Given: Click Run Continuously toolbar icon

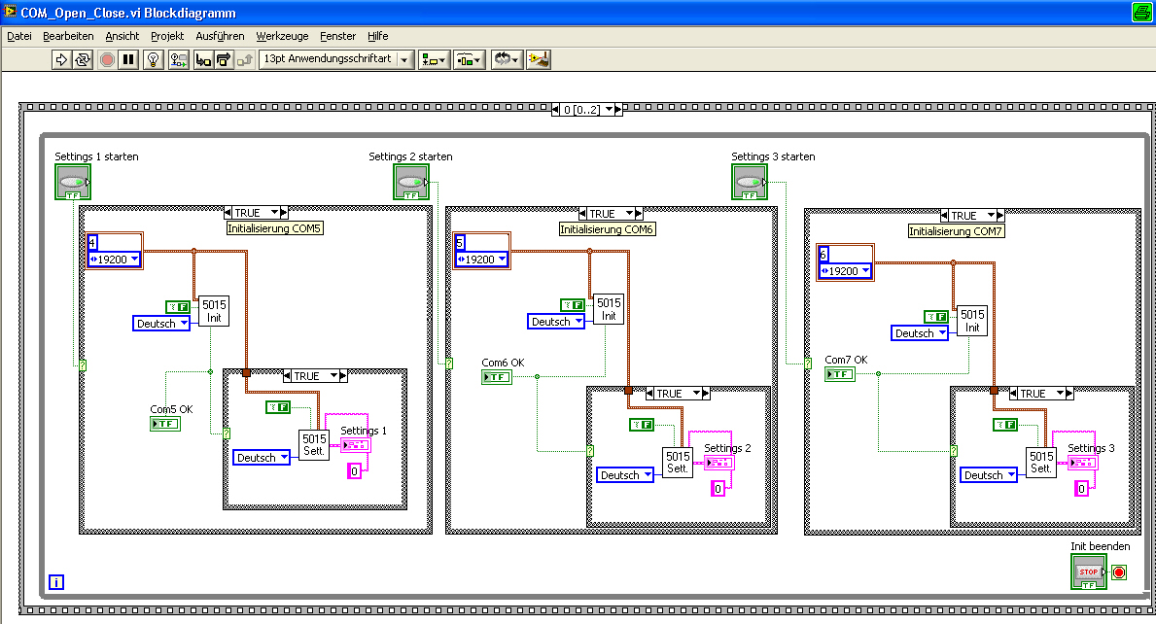Looking at the screenshot, I should click(83, 59).
